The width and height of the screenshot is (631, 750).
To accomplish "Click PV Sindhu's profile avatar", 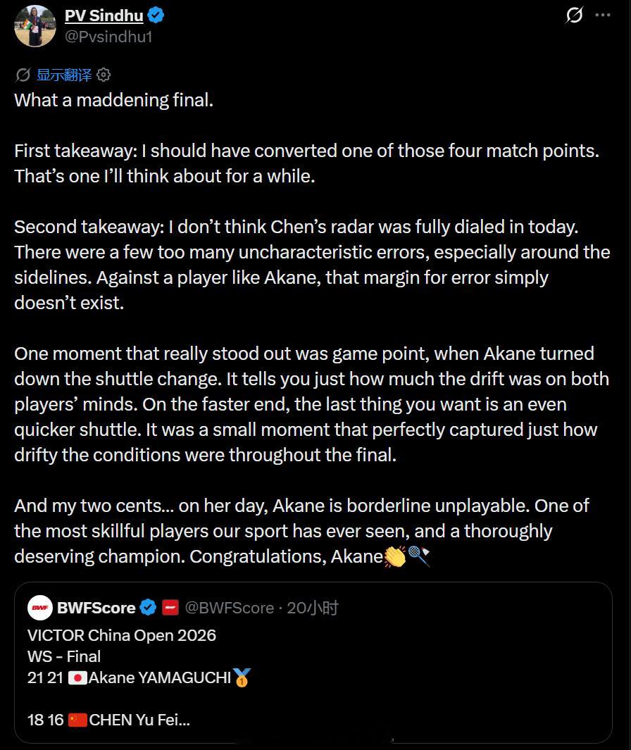I will 35,26.
